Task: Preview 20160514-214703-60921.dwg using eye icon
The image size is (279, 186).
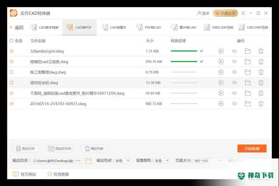Action: pos(234,103)
